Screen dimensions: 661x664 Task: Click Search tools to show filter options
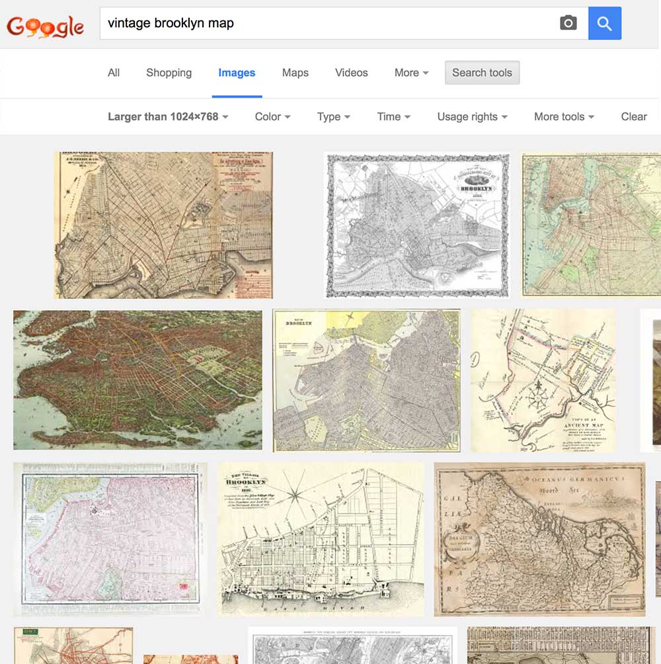point(482,73)
